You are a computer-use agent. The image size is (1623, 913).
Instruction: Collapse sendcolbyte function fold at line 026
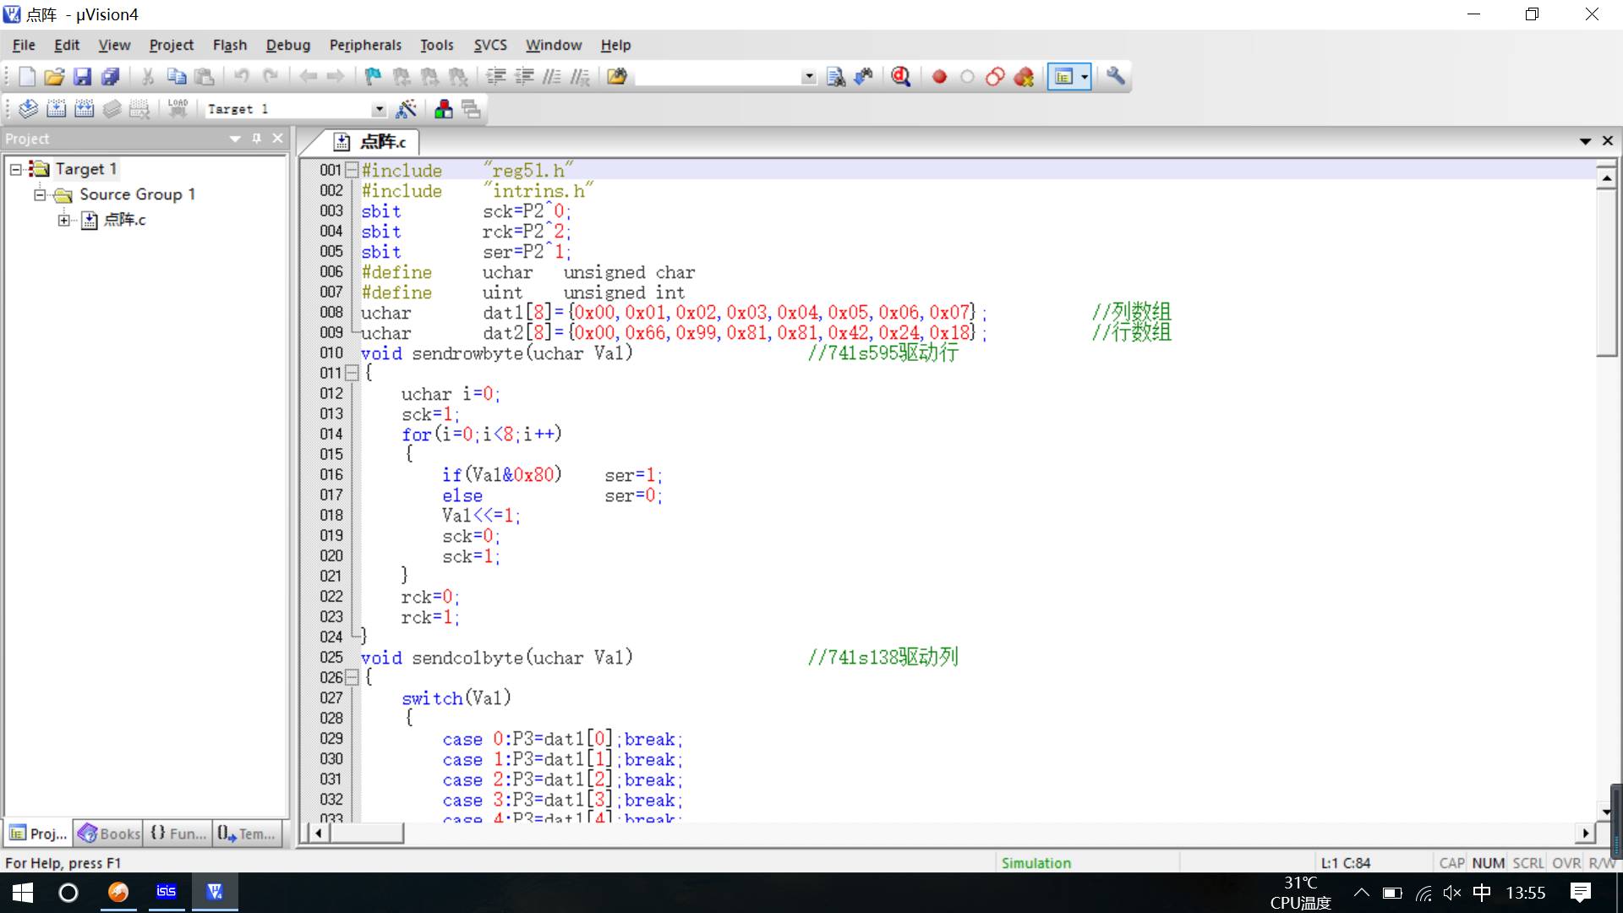352,677
